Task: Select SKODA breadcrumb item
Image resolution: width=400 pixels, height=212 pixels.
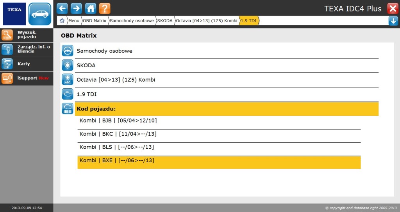Action: 165,21
